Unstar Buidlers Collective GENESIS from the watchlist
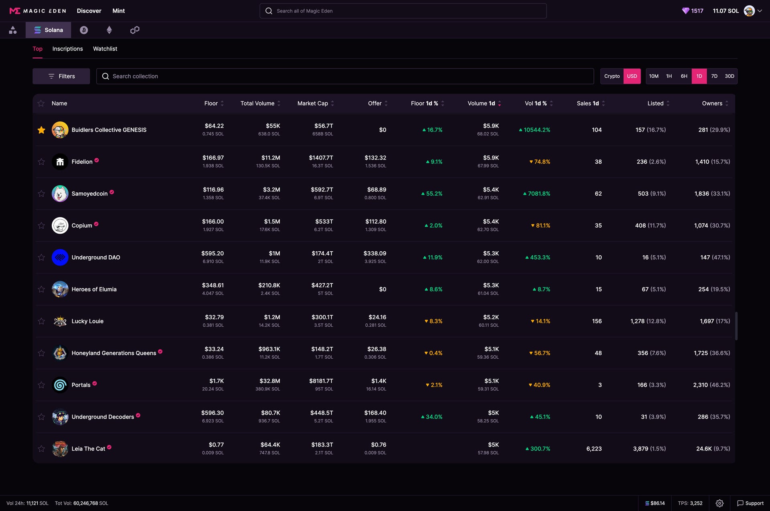The width and height of the screenshot is (770, 511). pyautogui.click(x=41, y=130)
